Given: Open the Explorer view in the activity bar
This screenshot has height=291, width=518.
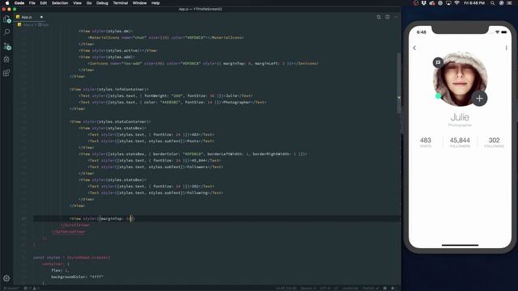Looking at the screenshot, I should click(x=6, y=19).
